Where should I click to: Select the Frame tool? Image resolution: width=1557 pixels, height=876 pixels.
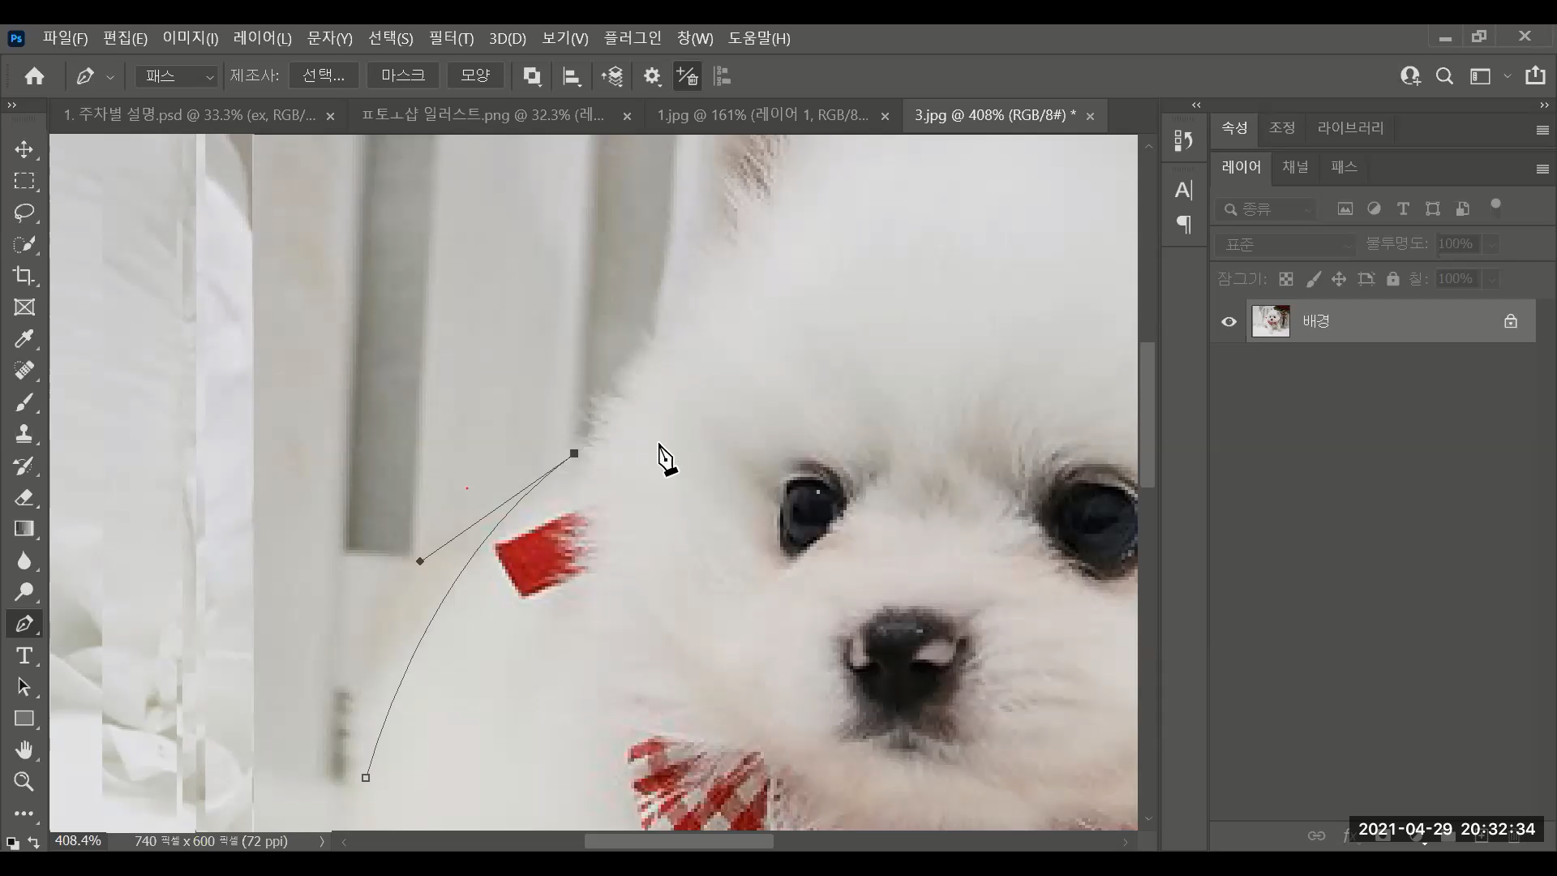pos(24,307)
